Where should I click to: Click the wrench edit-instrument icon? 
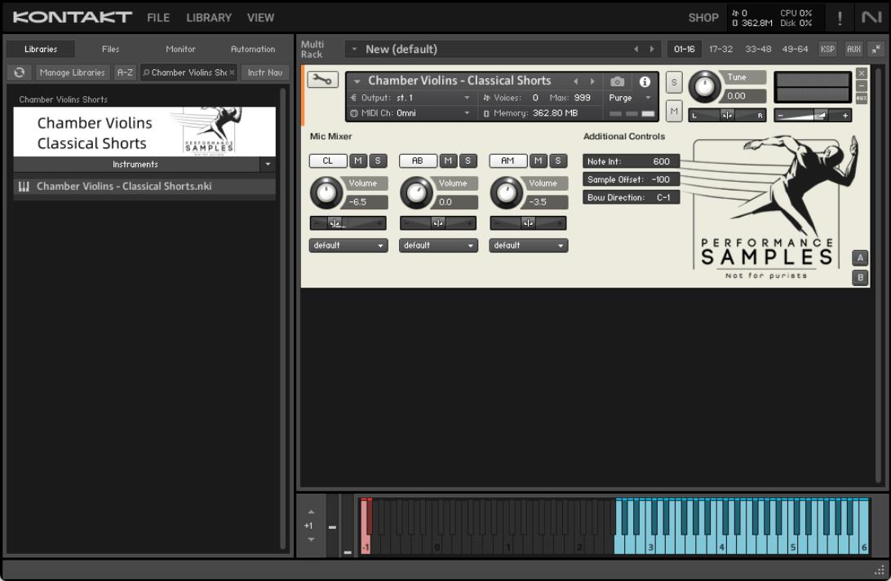(x=322, y=80)
